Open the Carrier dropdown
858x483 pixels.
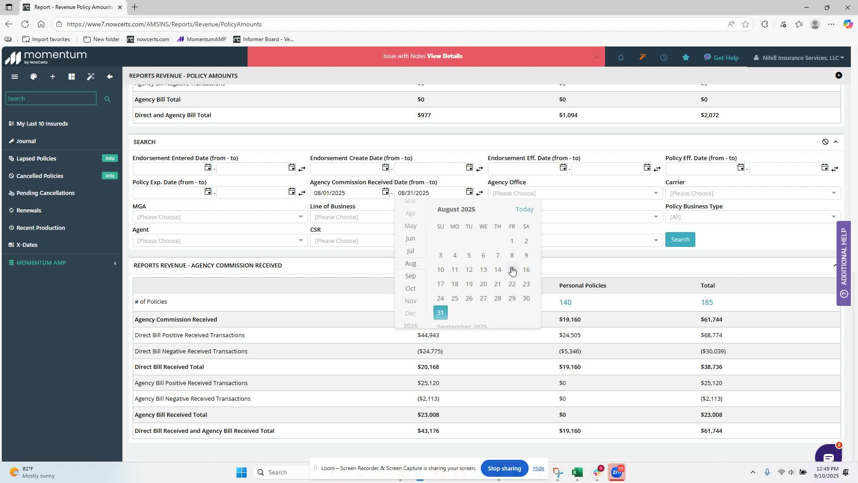[753, 193]
